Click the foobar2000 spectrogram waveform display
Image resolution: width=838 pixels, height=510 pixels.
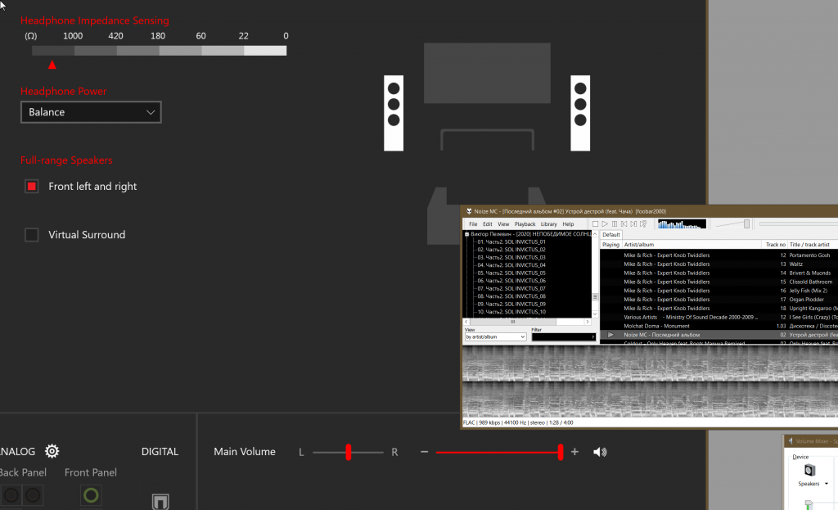[650, 381]
